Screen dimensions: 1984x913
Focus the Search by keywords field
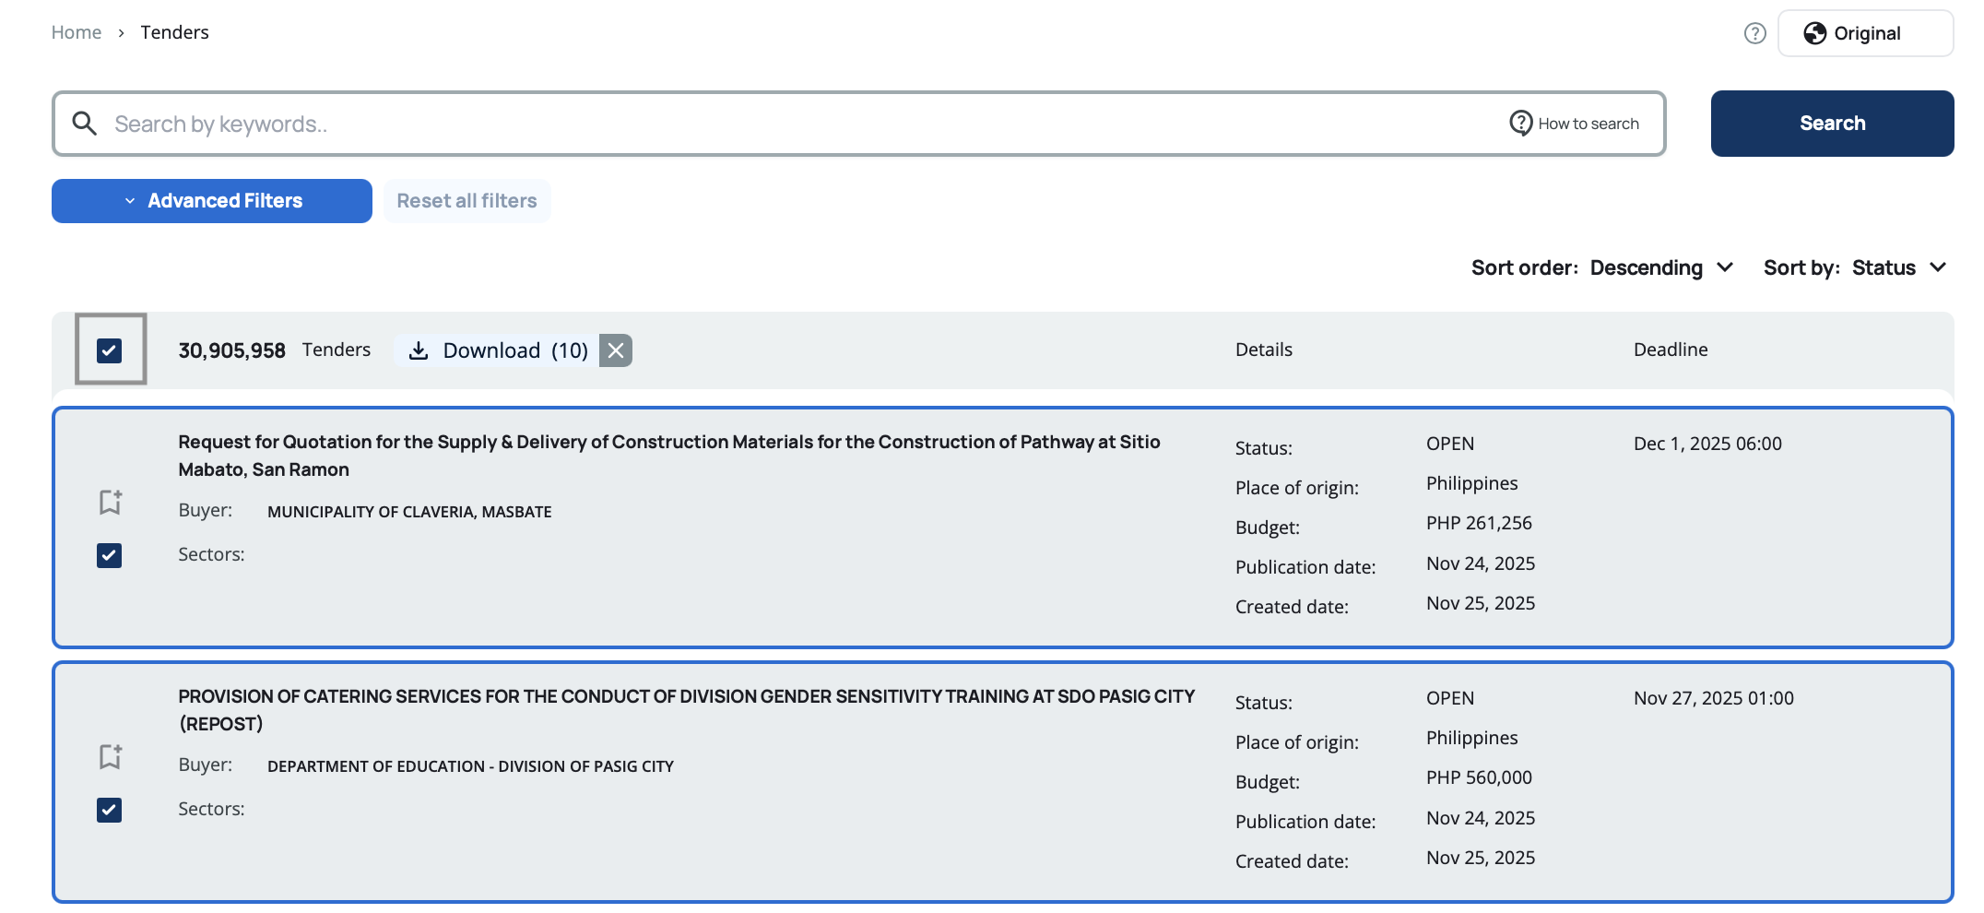click(x=793, y=124)
